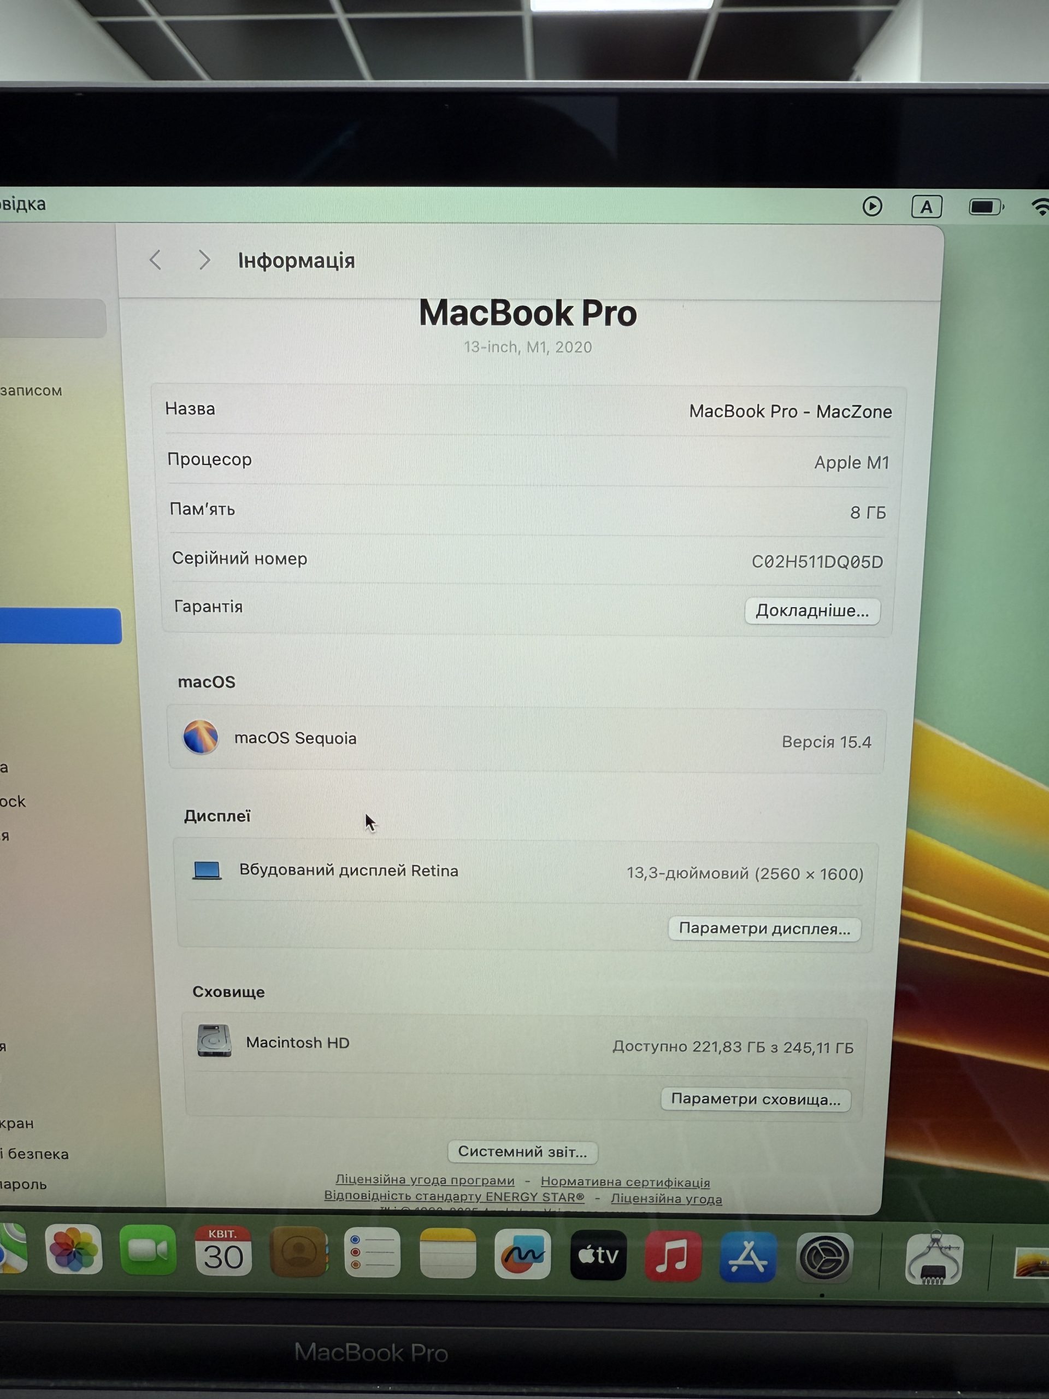This screenshot has height=1399, width=1049.
Task: Click the 8 ГБ memory value
Action: [x=868, y=512]
